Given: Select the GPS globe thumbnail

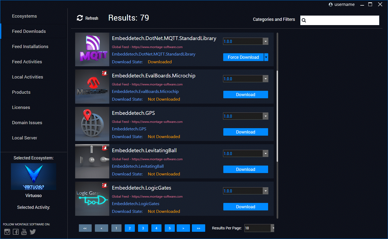Looking at the screenshot, I should [x=92, y=124].
